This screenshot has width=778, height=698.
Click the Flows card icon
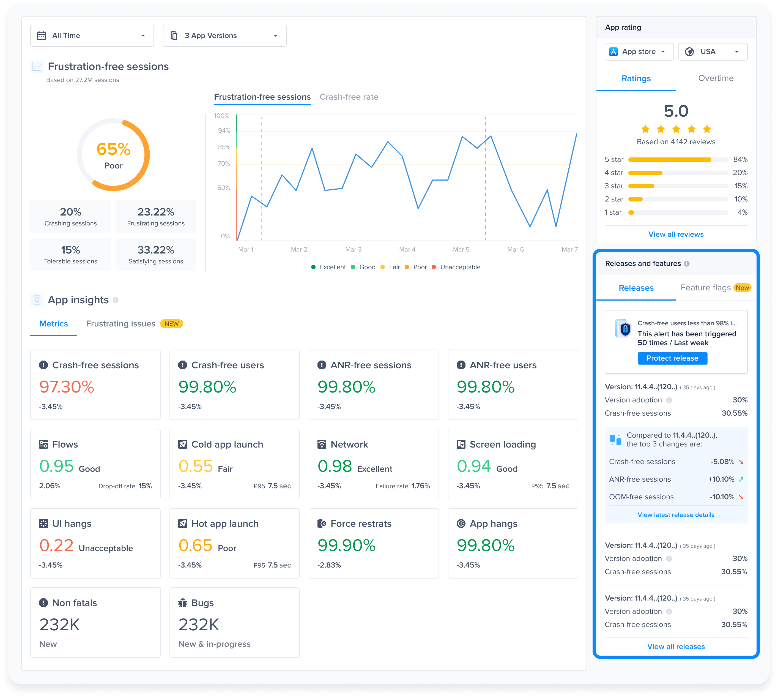click(x=43, y=444)
